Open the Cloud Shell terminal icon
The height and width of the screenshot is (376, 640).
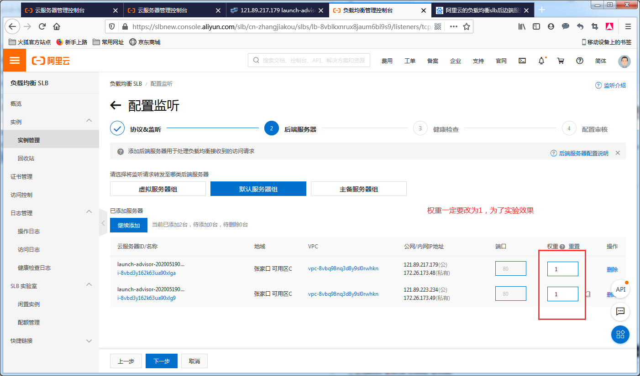(522, 61)
